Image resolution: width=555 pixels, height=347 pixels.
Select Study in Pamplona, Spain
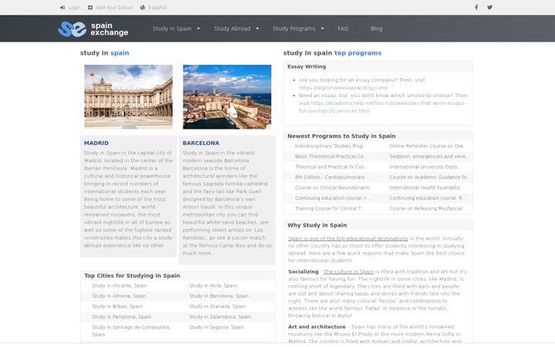[122, 317]
